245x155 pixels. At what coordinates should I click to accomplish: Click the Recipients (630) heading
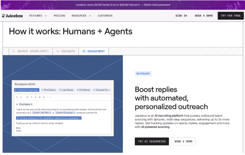(x=25, y=84)
